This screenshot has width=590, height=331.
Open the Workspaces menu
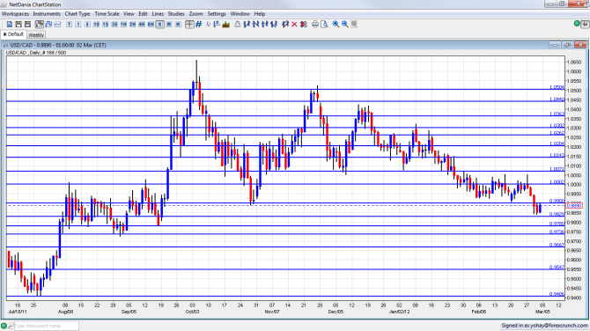coord(15,14)
